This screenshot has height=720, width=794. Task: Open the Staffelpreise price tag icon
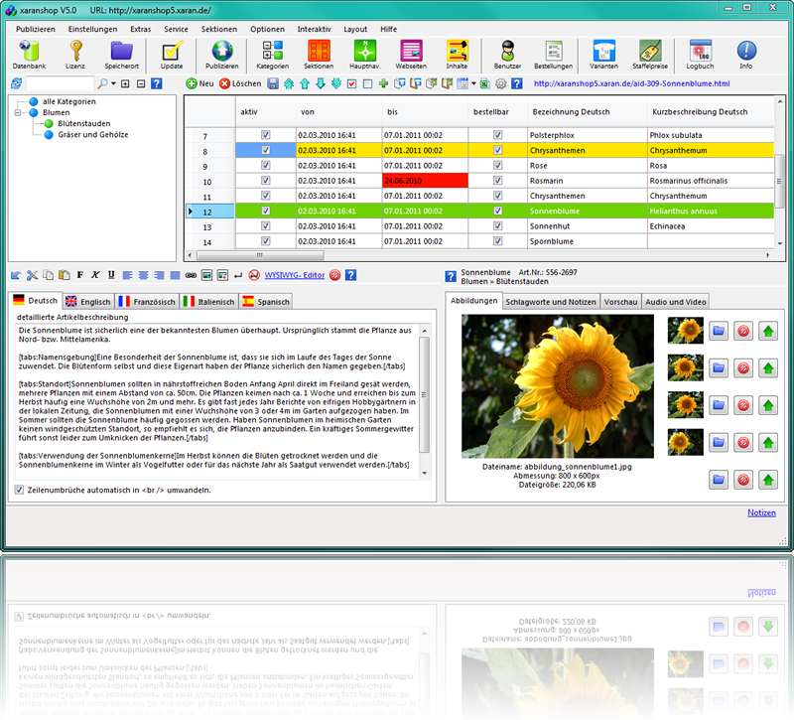point(650,55)
